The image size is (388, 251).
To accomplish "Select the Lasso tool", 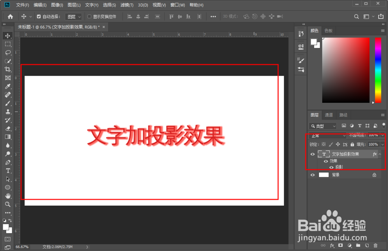I will point(8,52).
